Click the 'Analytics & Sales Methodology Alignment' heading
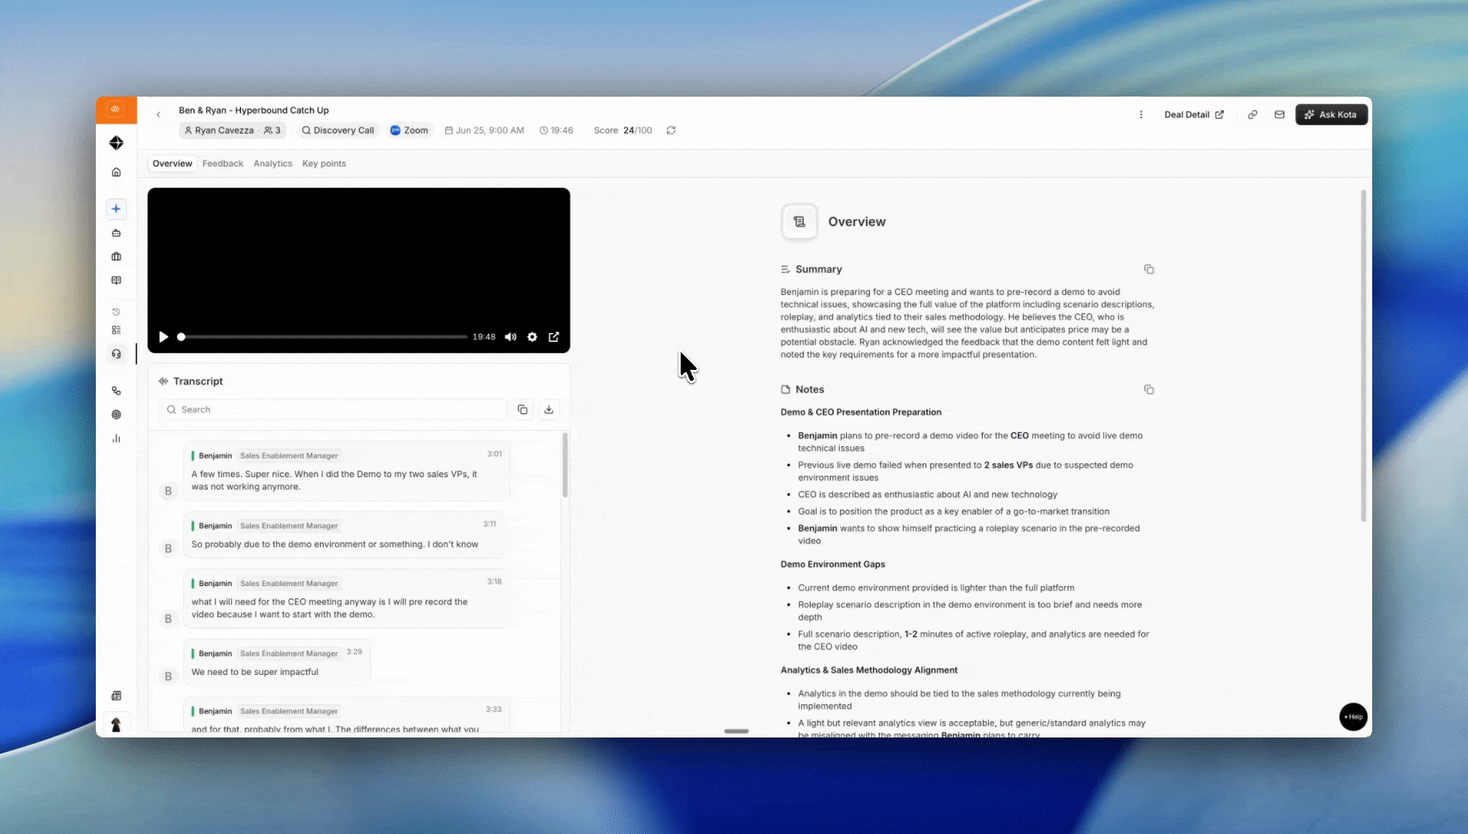1468x834 pixels. coord(868,670)
